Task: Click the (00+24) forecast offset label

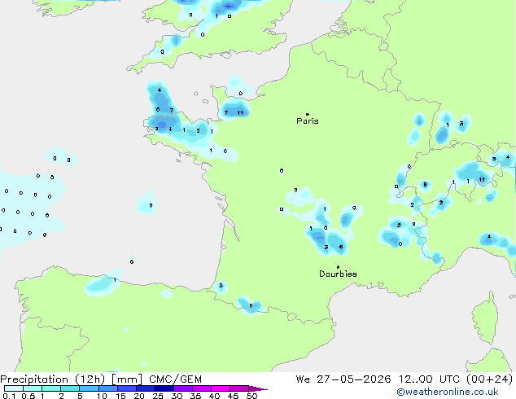Action: [489, 379]
